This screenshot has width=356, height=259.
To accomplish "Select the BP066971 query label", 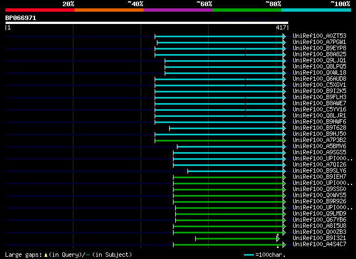I will (21, 18).
